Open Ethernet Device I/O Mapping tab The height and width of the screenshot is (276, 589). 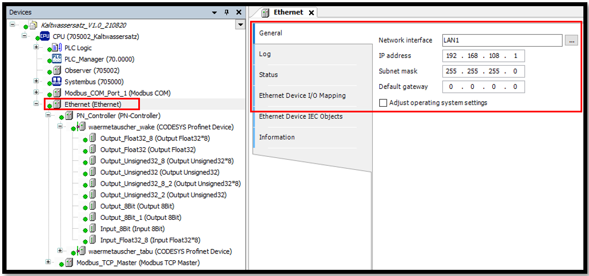(302, 96)
